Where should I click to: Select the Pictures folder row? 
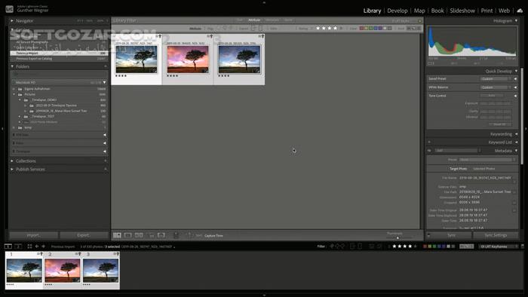(x=60, y=94)
